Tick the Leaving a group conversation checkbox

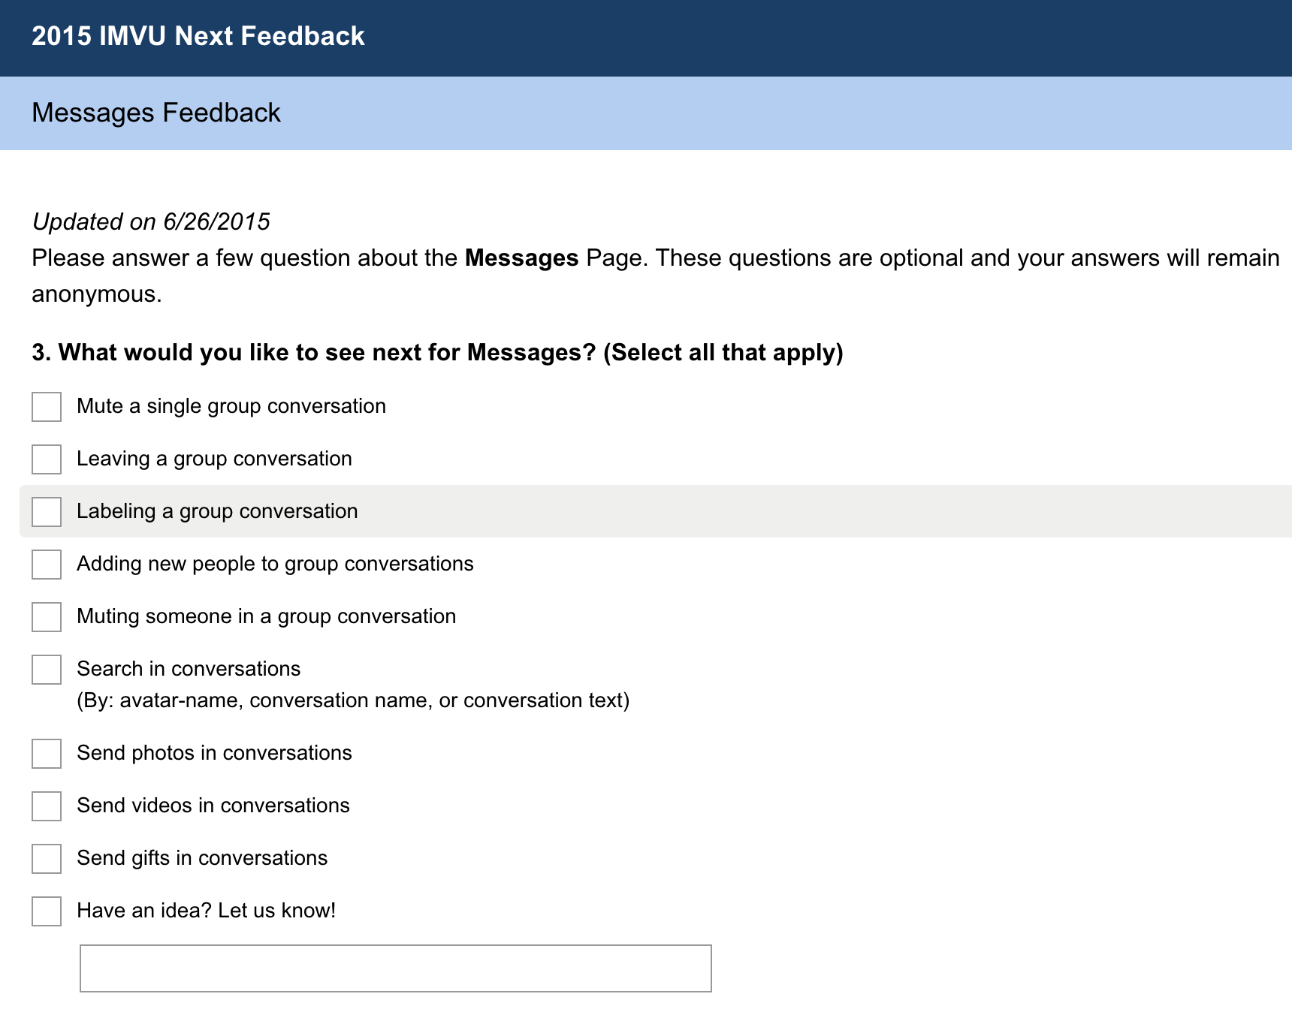[x=47, y=459]
